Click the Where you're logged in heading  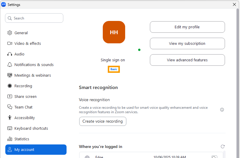[100, 147]
